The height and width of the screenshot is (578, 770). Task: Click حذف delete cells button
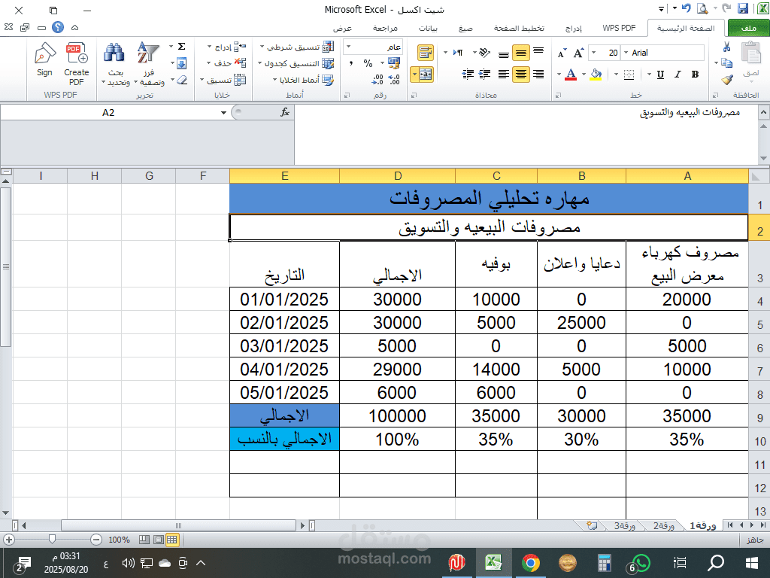(226, 63)
